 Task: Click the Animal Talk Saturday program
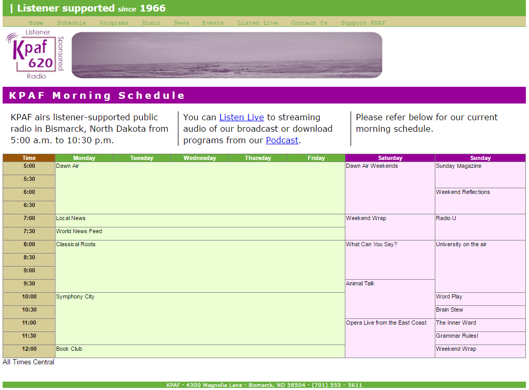(x=360, y=284)
